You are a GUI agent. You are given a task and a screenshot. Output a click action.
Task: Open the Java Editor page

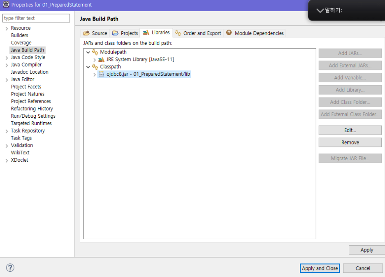point(22,79)
